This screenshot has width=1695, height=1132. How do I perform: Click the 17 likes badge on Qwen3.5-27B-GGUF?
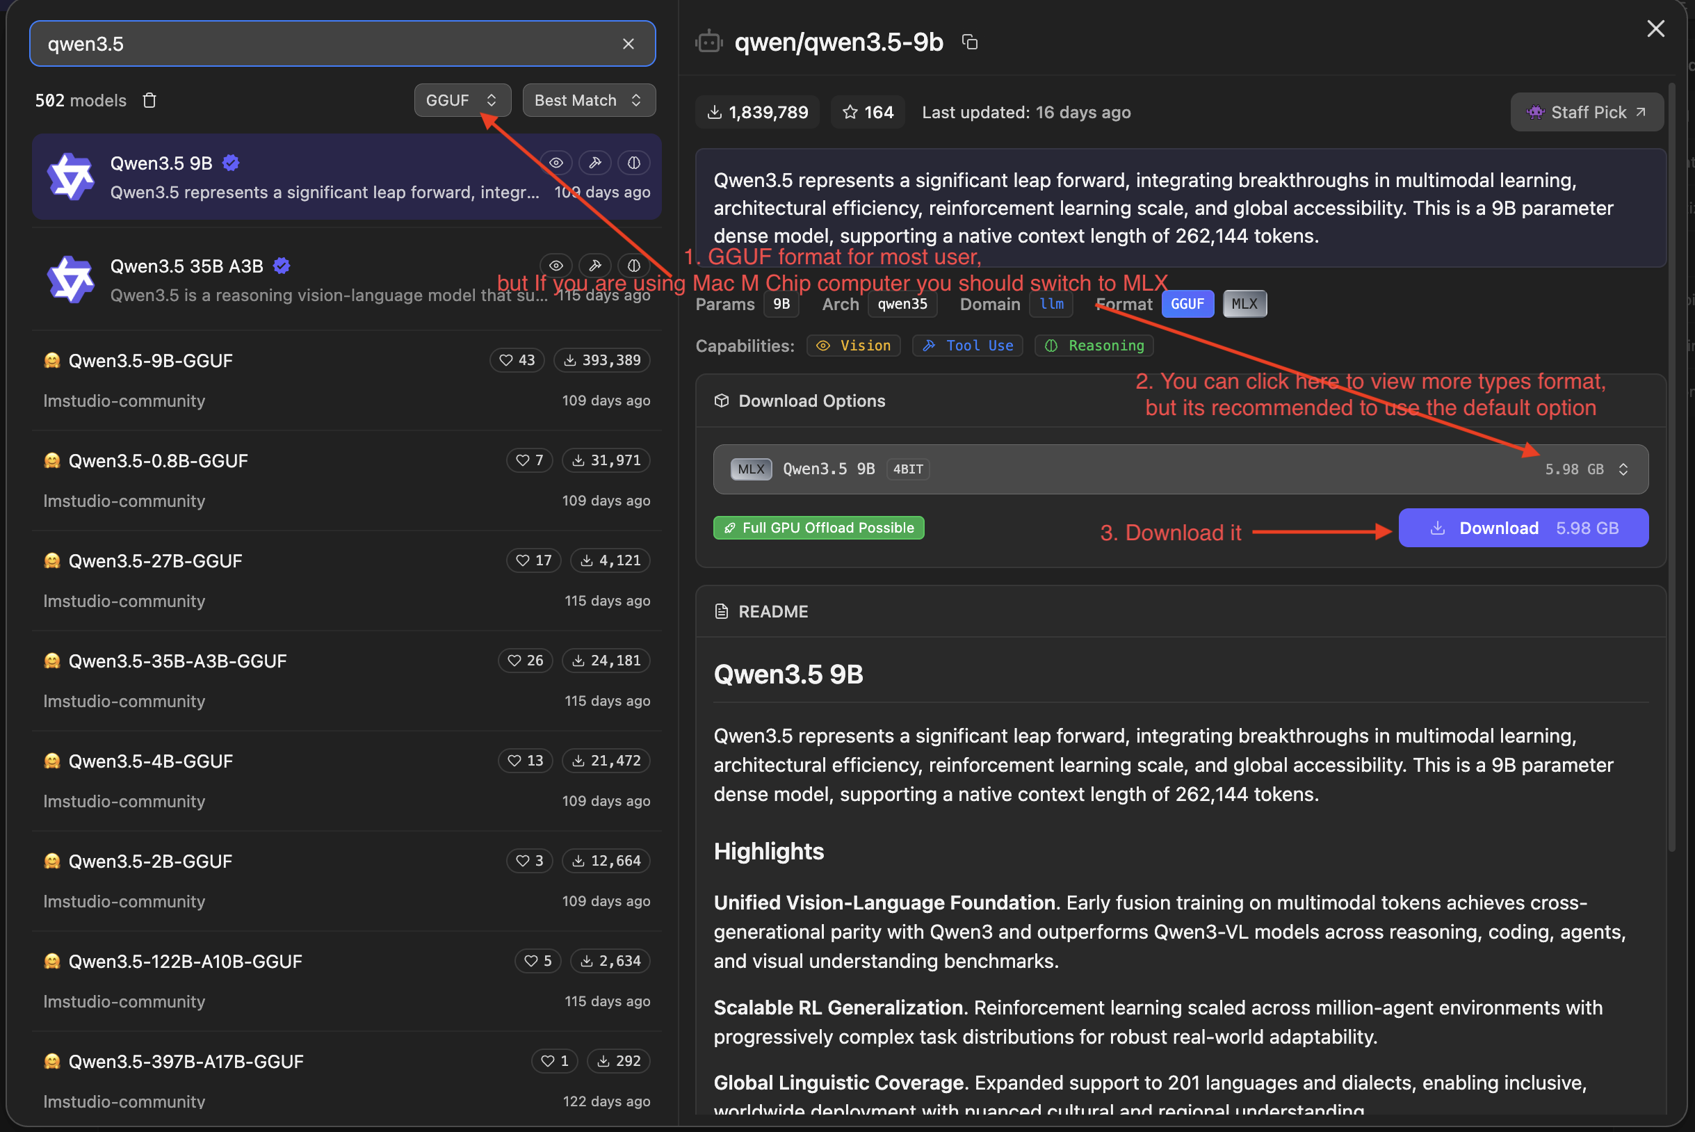pos(533,561)
